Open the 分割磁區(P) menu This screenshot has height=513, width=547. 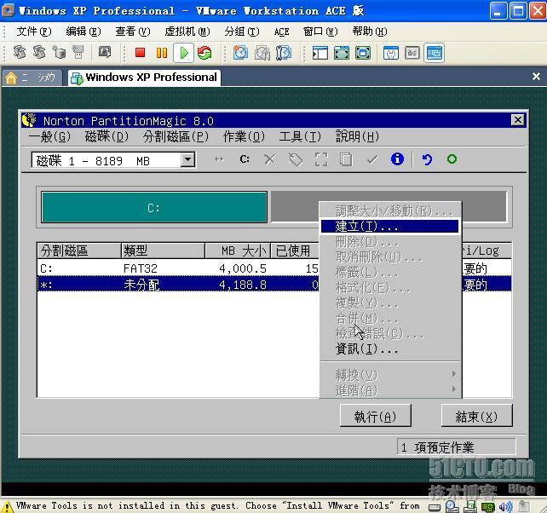click(176, 136)
